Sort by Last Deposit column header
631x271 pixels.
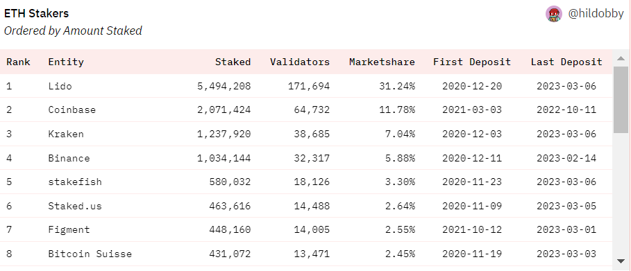pos(566,62)
